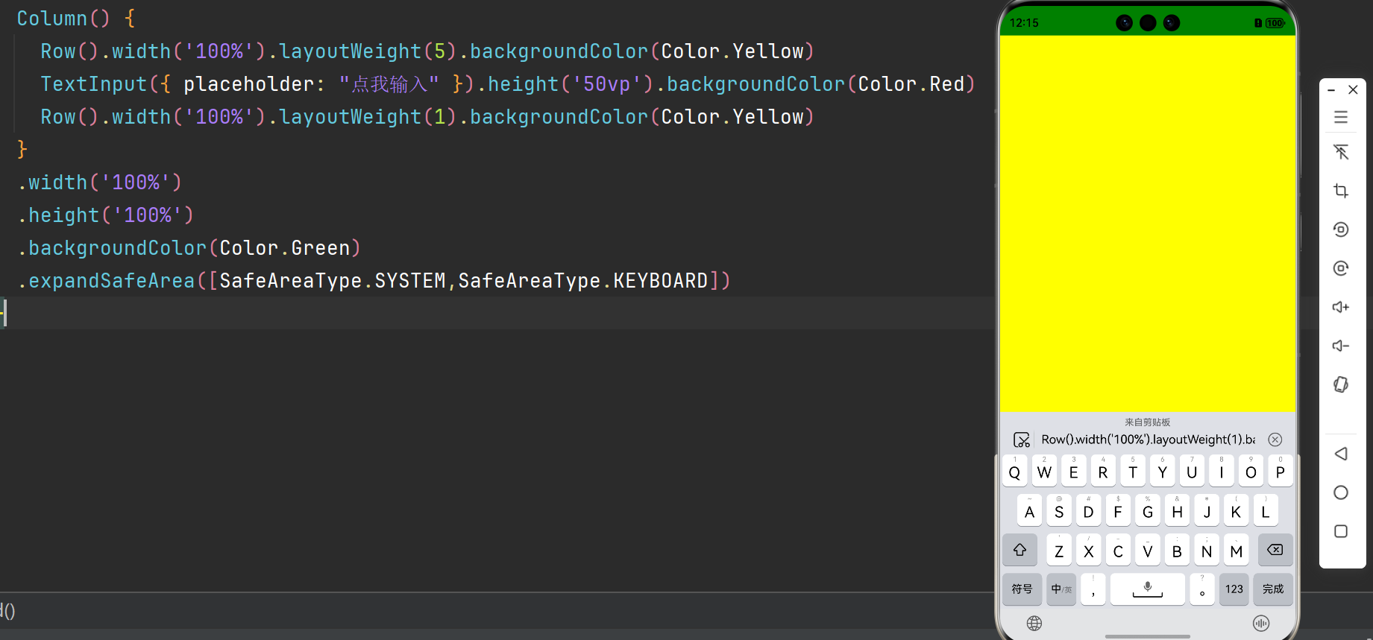
Task: Click the TextInput code line
Action: click(507, 84)
